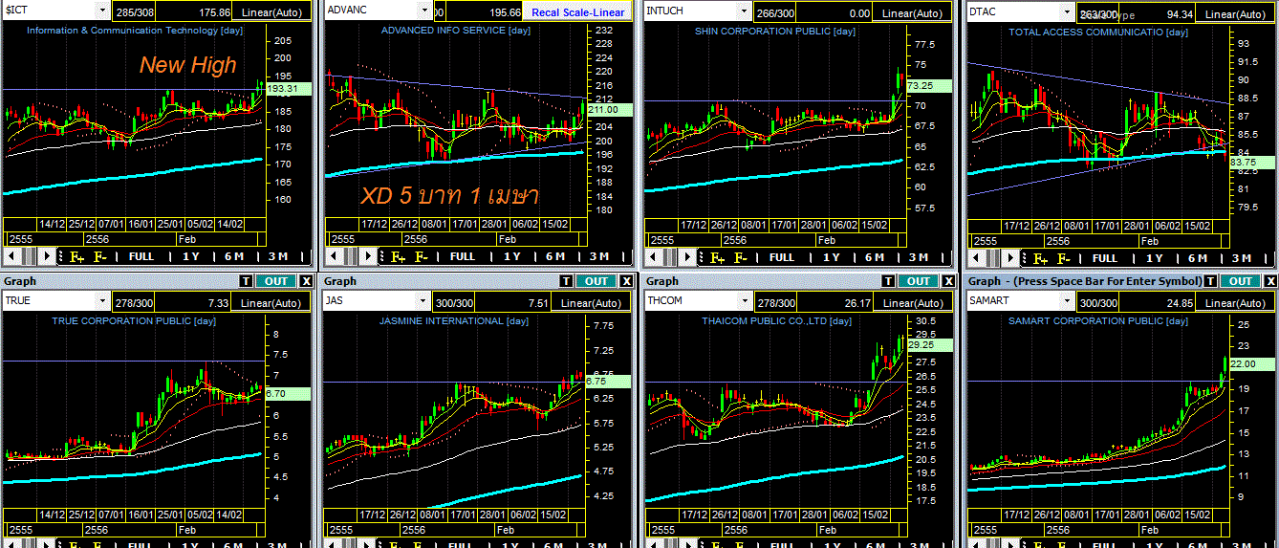The width and height of the screenshot is (1279, 548).
Task: Close the SAMART graph with X
Action: click(1269, 281)
